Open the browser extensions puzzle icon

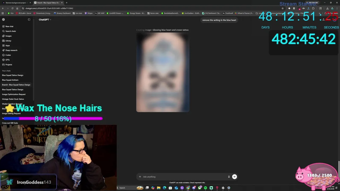click(313, 8)
